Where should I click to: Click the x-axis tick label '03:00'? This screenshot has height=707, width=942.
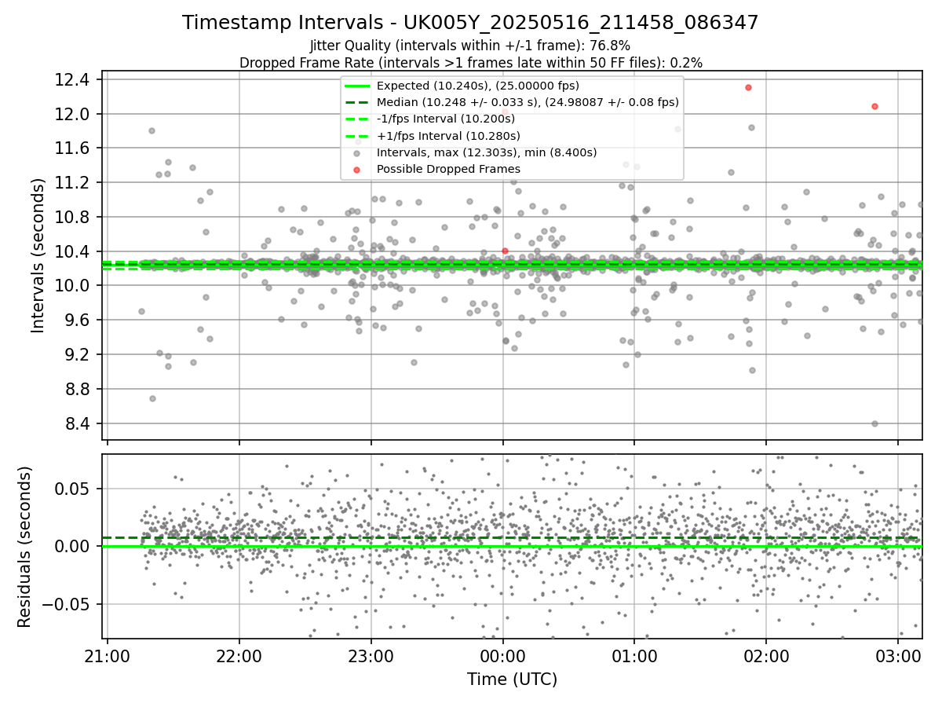point(899,655)
